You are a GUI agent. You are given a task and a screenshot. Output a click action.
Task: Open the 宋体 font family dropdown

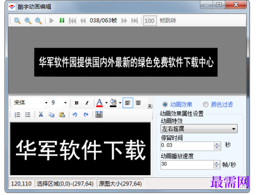click(x=47, y=103)
